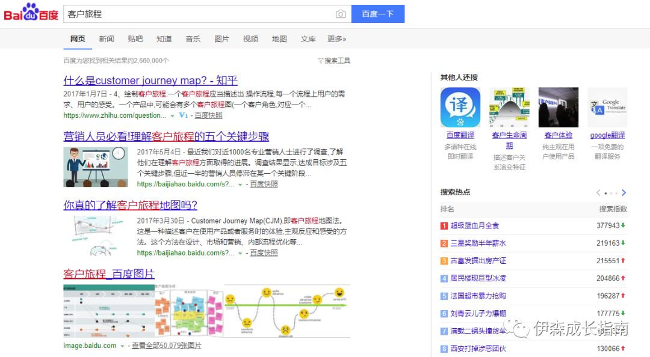Click the presenter thumbnail of marketing result
The width and height of the screenshot is (650, 357).
click(96, 167)
